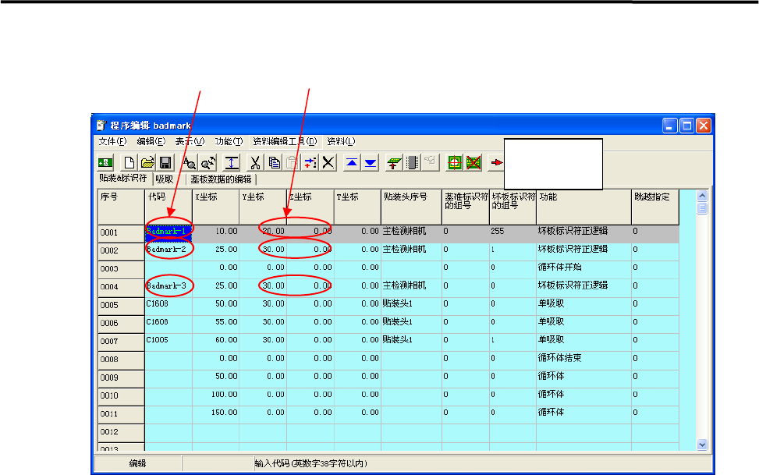Open the 功能(T) menu
This screenshot has width=759, height=475.
[229, 141]
